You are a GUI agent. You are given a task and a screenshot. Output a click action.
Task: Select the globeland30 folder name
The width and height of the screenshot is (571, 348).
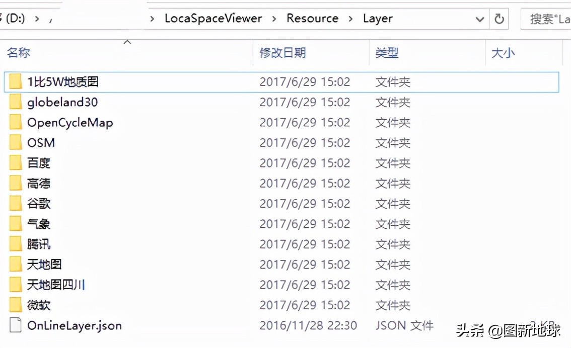[x=62, y=102]
